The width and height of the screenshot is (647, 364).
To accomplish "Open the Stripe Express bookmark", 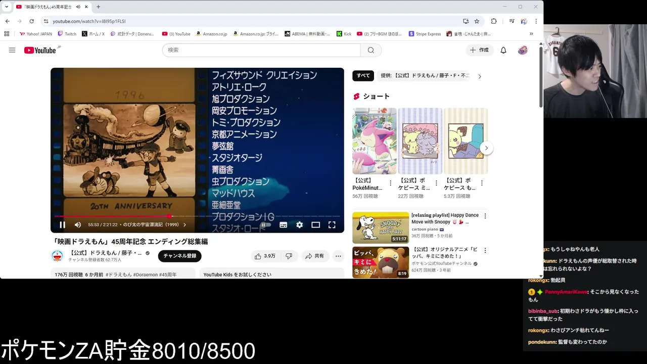I will tap(425, 34).
